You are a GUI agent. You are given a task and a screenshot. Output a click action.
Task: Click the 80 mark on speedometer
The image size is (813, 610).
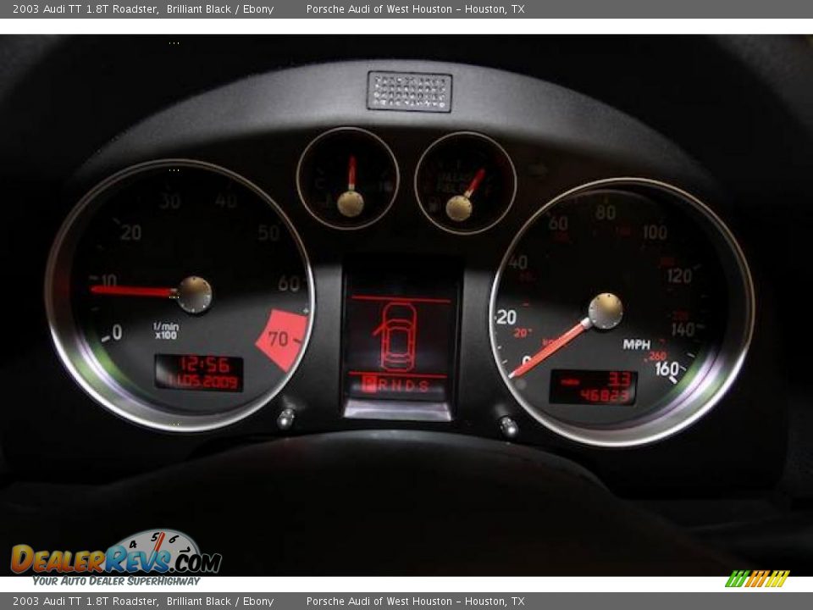pyautogui.click(x=606, y=213)
